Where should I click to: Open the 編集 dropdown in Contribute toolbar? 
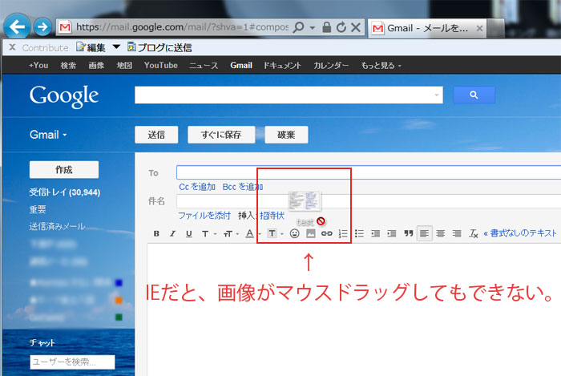pos(116,46)
